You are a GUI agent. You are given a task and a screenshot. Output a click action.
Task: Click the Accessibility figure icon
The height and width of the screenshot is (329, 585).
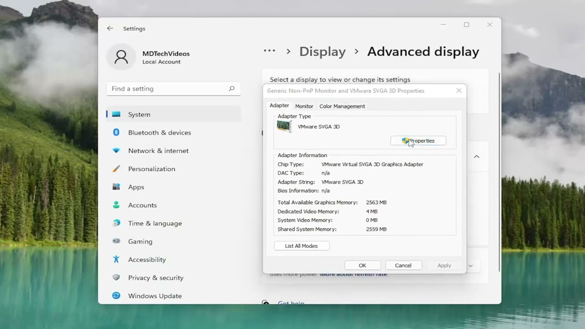(116, 260)
